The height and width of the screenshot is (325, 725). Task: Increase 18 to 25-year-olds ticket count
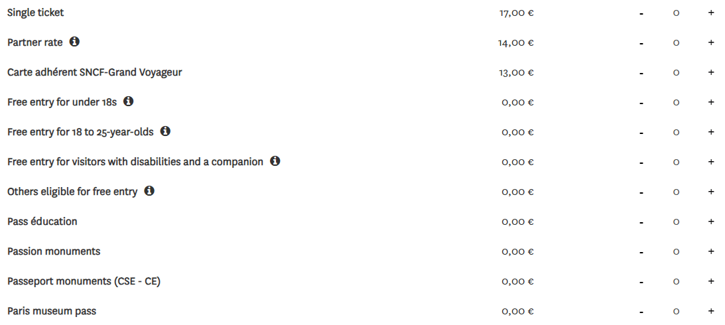pyautogui.click(x=711, y=132)
